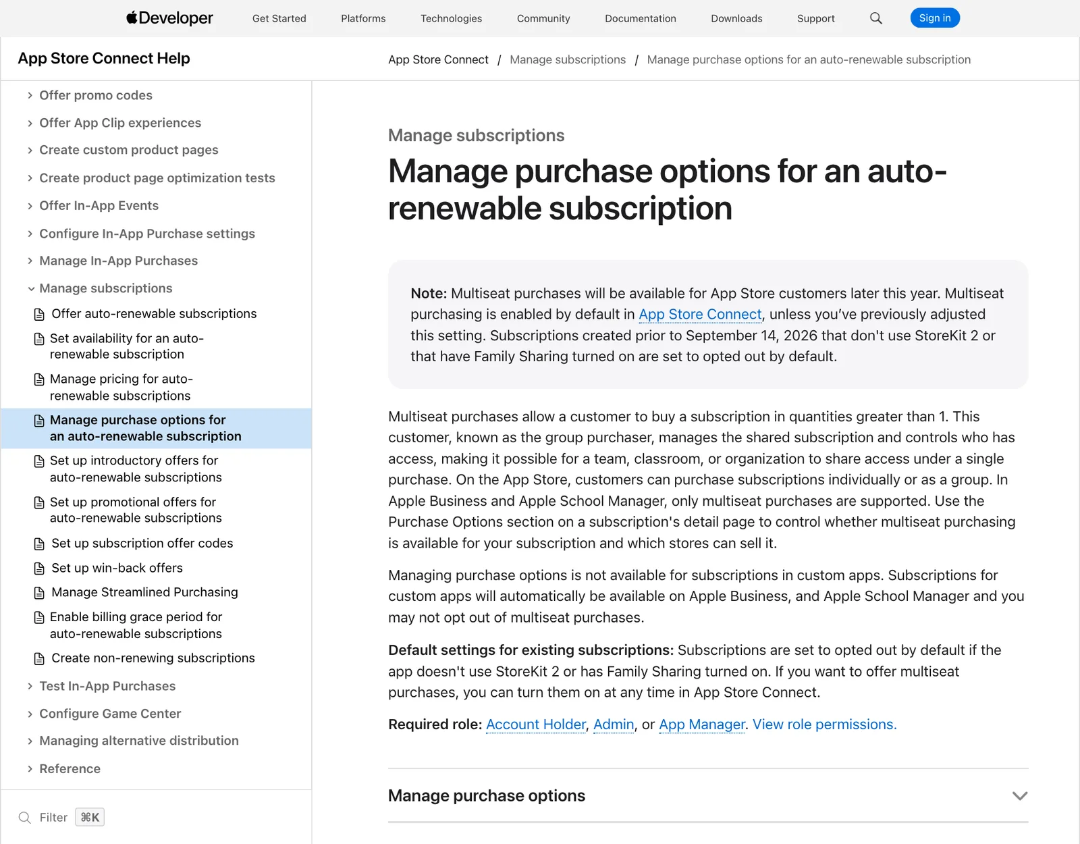This screenshot has height=844, width=1080.
Task: Click App Store Connect breadcrumb
Action: point(438,60)
